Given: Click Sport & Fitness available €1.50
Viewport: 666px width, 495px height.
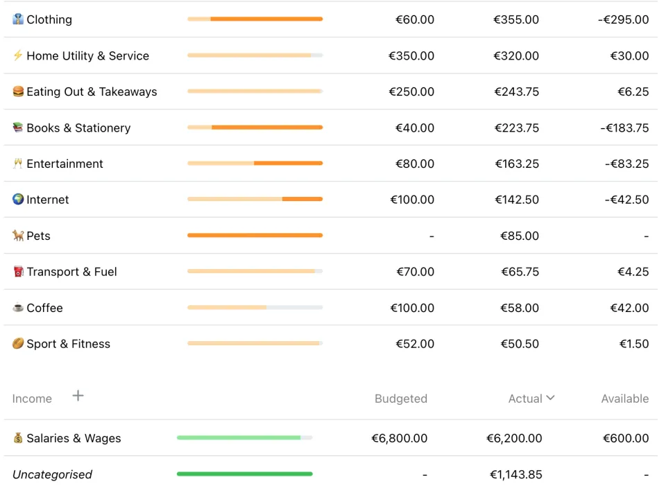Looking at the screenshot, I should point(633,344).
